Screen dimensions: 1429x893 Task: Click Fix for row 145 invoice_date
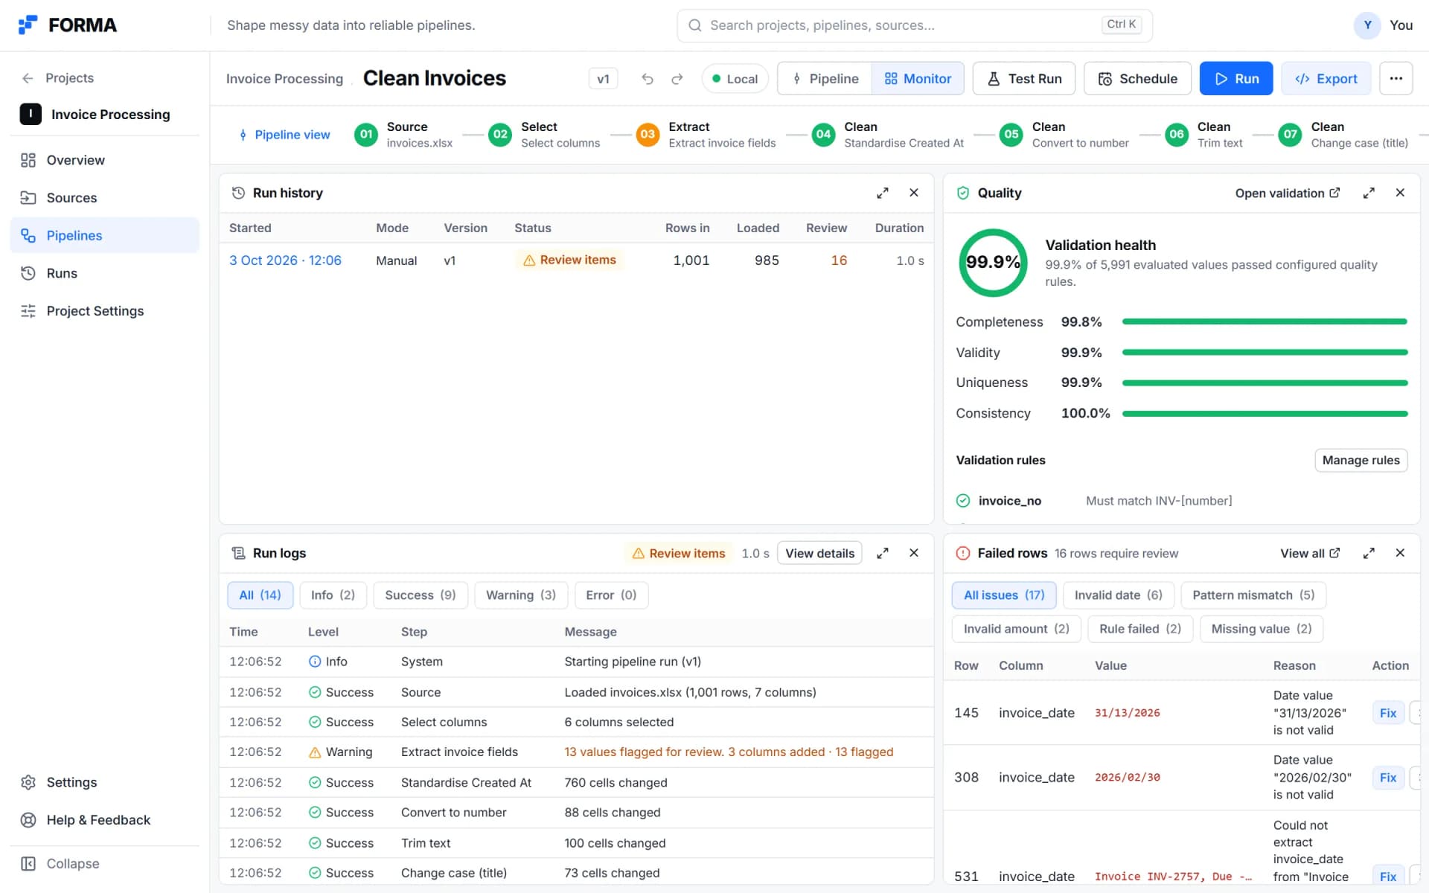click(x=1388, y=713)
